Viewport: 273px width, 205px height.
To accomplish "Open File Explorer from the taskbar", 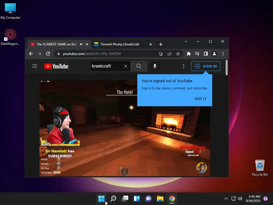I will (160, 199).
